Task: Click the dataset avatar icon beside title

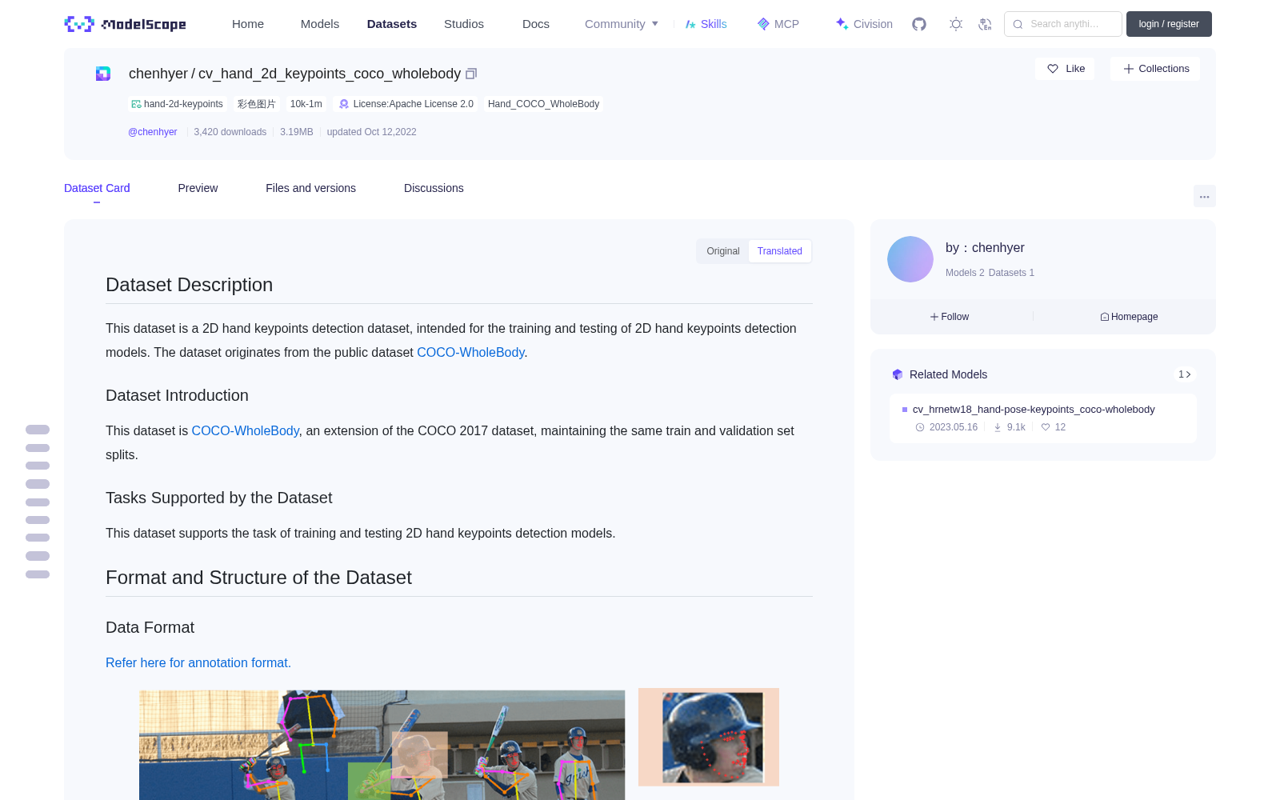Action: tap(103, 74)
